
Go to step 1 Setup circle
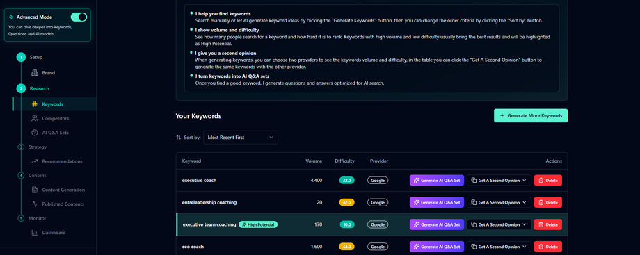click(x=21, y=57)
